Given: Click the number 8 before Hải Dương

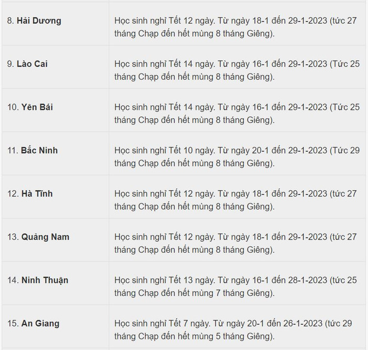Looking at the screenshot, I should point(11,20).
